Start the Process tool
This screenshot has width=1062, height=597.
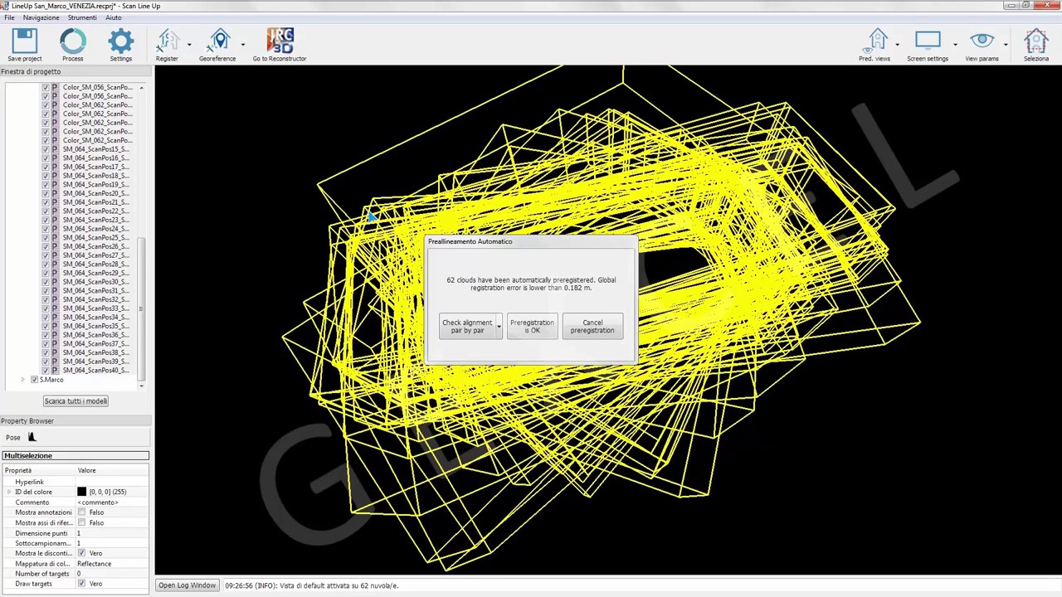(72, 41)
